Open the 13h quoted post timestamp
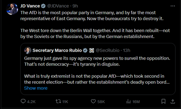The image size is (181, 109). click(x=127, y=51)
